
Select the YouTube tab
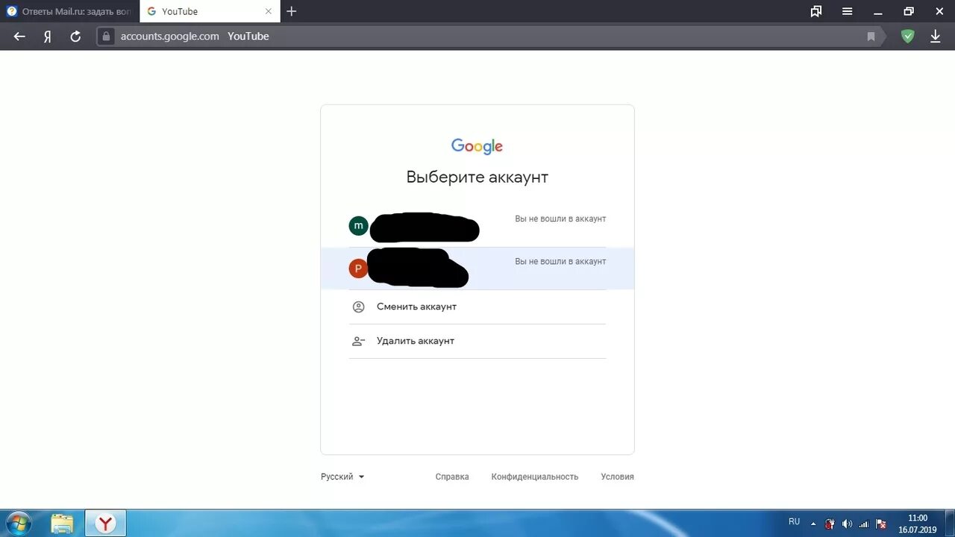210,11
